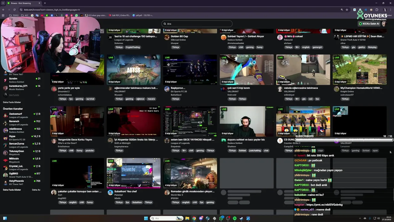Open the browser zoom magnifier icon
Viewport: 394px width, 222px height.
pos(342,10)
